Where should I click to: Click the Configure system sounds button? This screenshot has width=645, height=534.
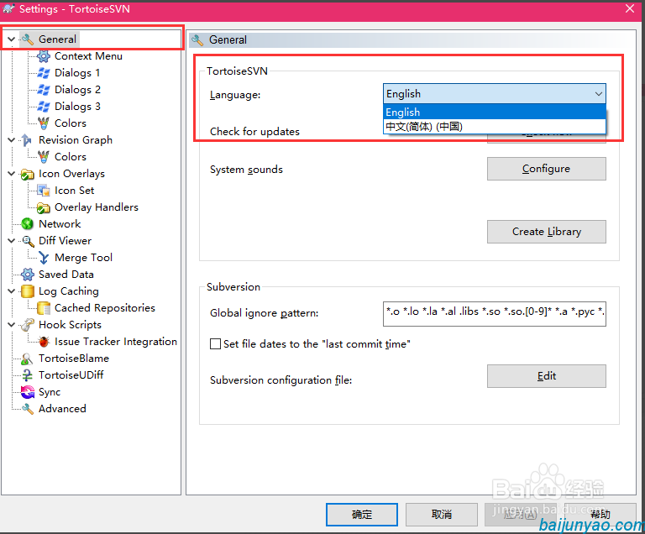tap(546, 169)
